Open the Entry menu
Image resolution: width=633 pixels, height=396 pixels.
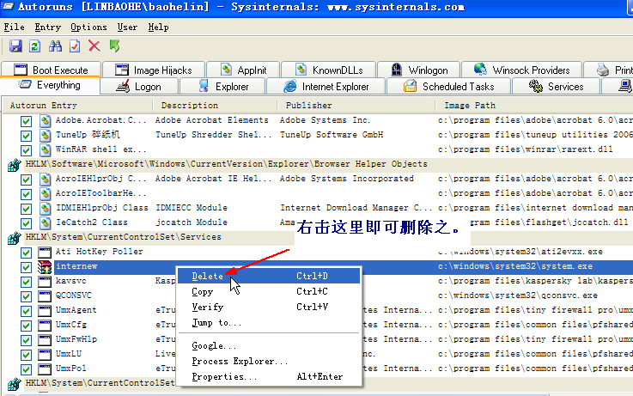(47, 27)
